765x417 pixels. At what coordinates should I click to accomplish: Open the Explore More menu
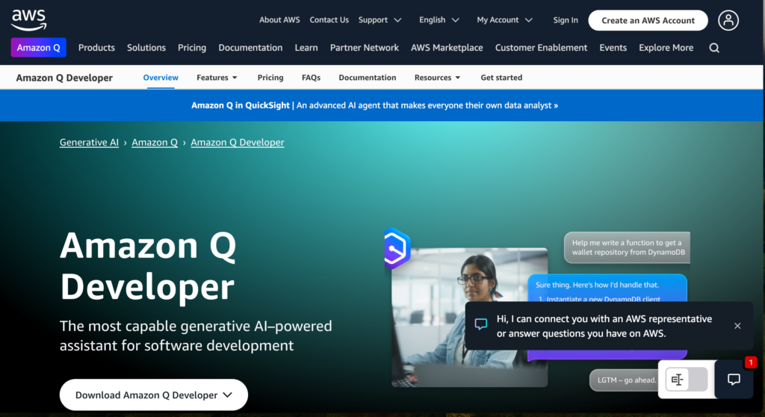point(666,48)
